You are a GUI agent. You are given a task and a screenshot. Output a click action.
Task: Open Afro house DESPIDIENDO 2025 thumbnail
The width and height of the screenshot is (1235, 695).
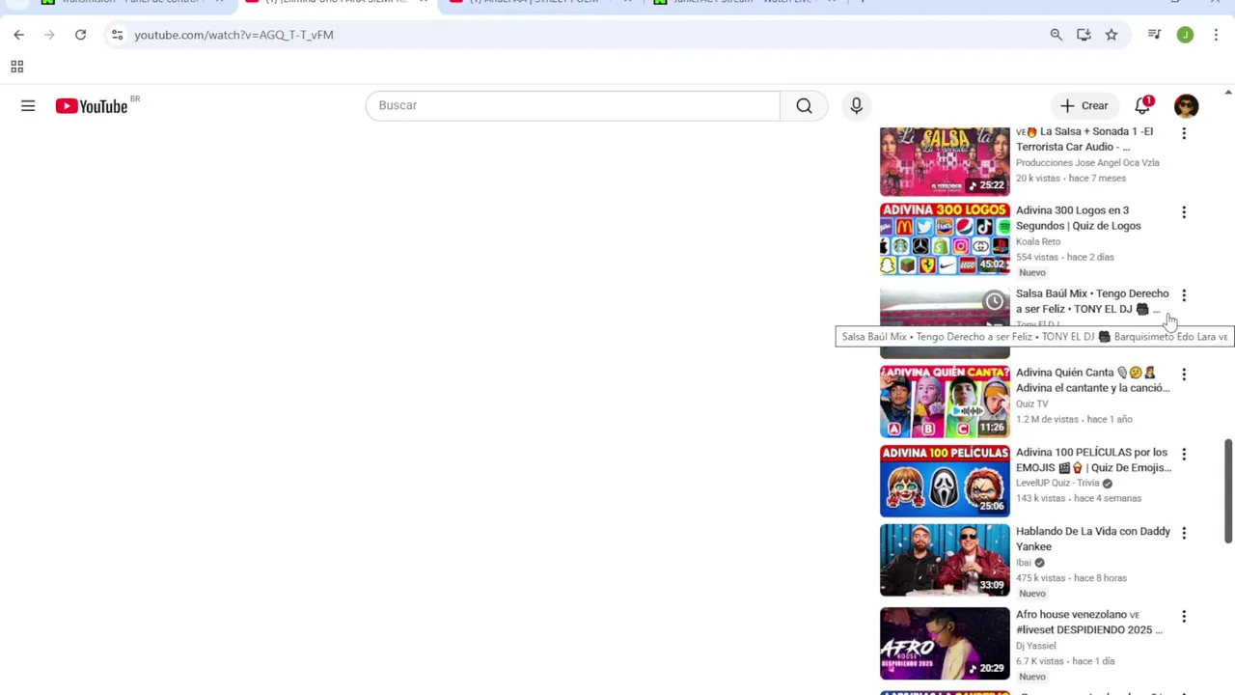point(945,643)
